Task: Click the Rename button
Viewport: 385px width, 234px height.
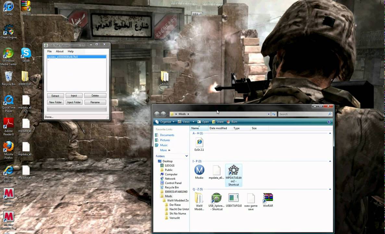Action: pos(95,102)
